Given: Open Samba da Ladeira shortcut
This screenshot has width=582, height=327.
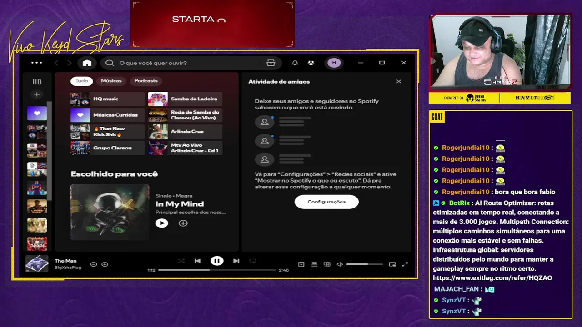Looking at the screenshot, I should pyautogui.click(x=185, y=99).
